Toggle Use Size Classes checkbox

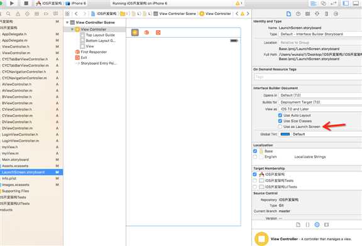tap(280, 121)
